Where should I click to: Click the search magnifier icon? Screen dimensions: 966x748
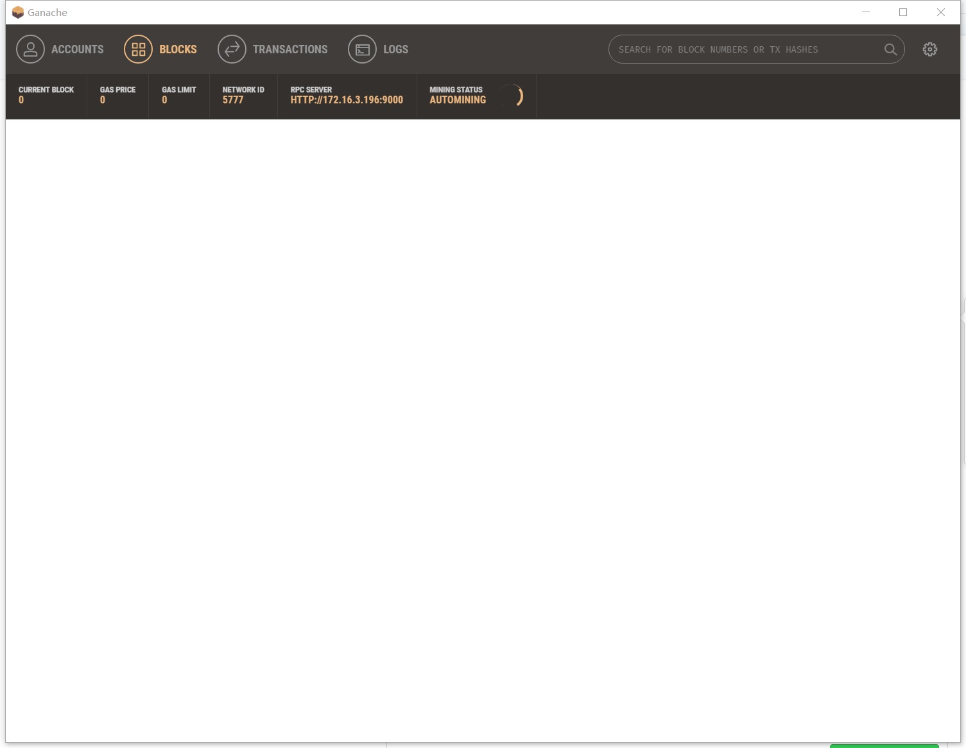[x=890, y=49]
